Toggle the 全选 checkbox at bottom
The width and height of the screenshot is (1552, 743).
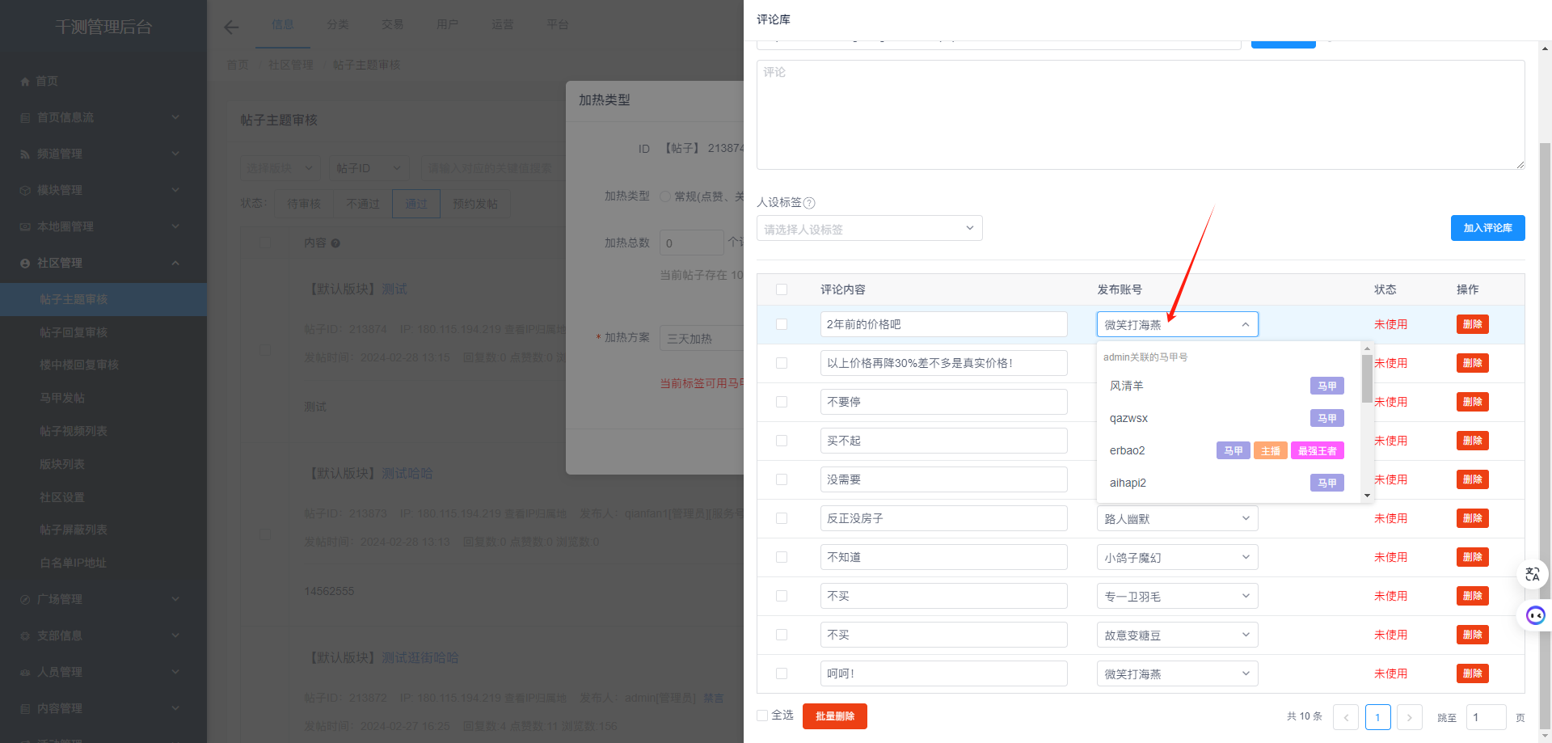pyautogui.click(x=762, y=716)
